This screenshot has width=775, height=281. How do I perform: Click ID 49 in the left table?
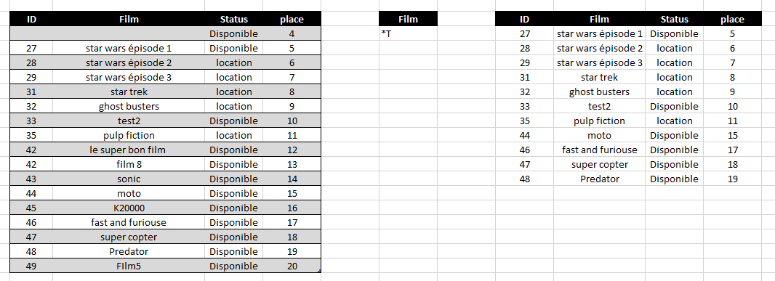click(x=31, y=266)
